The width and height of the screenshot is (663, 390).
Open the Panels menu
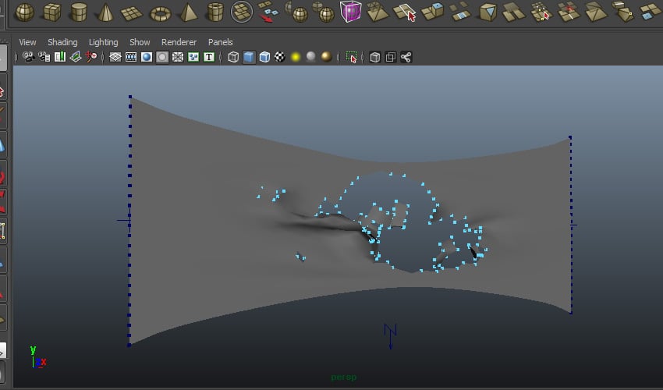click(220, 42)
